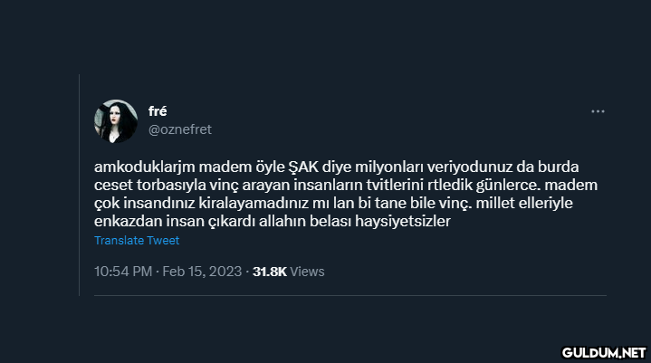Click the profile avatar of fré
Viewport: 651px width, 363px height.
point(115,121)
